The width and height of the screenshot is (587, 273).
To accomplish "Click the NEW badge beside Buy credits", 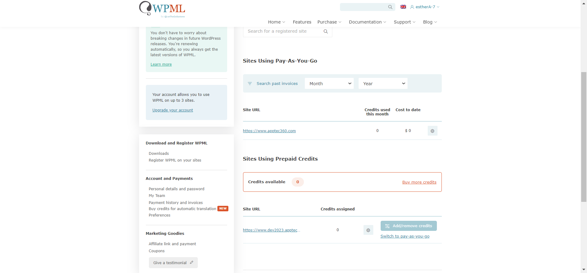I will tap(223, 209).
